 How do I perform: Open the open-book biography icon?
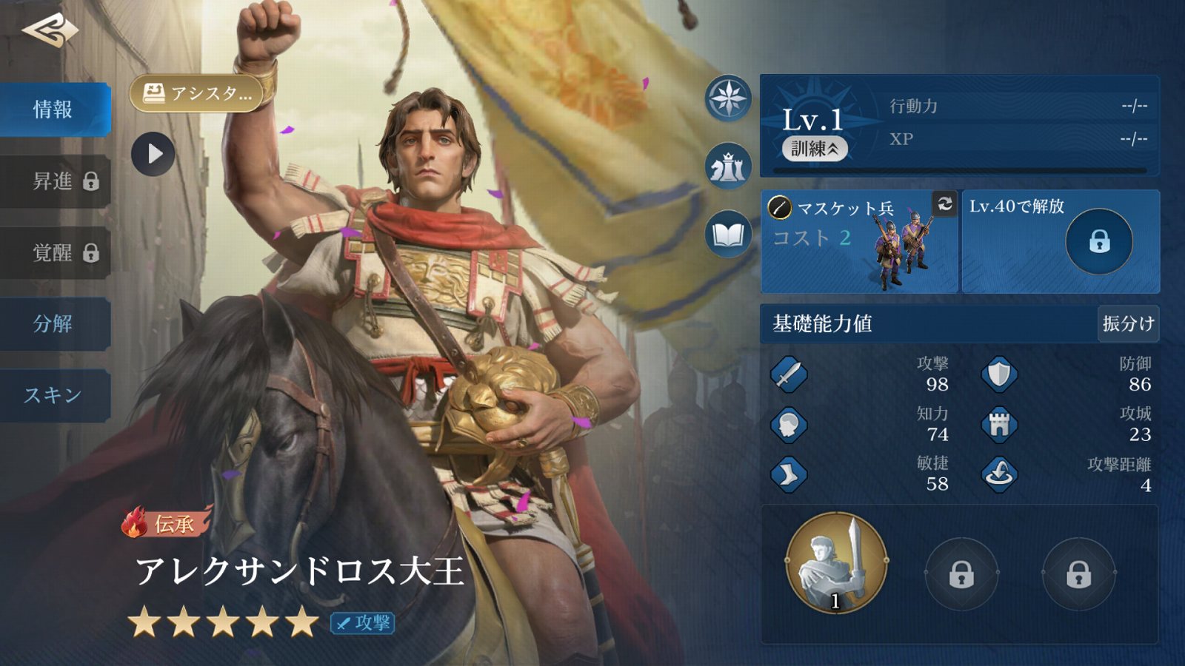(728, 235)
